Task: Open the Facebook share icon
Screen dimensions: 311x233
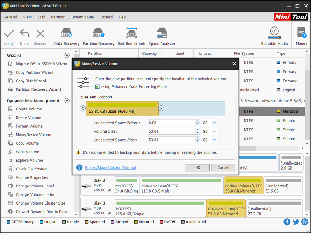Action: [287, 222]
